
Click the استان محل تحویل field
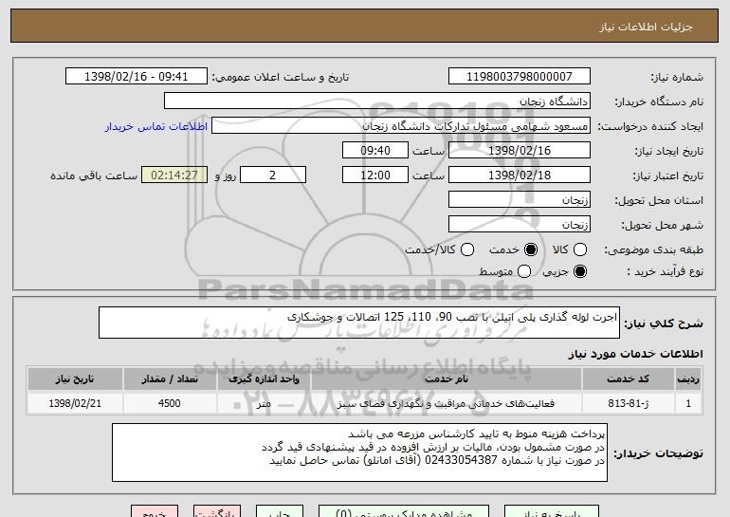coord(520,200)
